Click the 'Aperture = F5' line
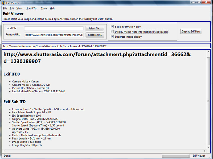The width and height of the screenshot is (213, 159). (20, 132)
